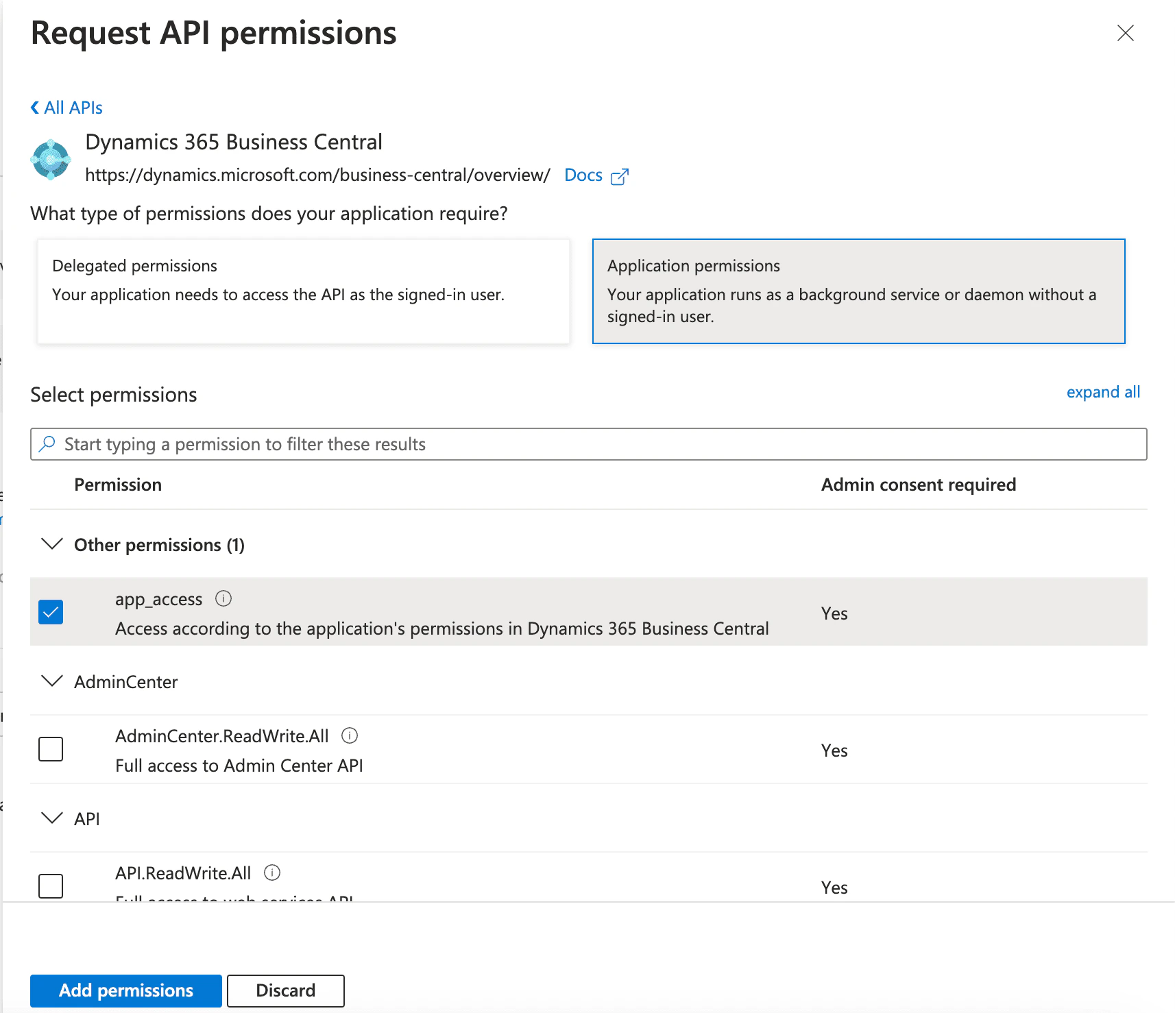
Task: Focus the permission filter search field
Action: 590,444
